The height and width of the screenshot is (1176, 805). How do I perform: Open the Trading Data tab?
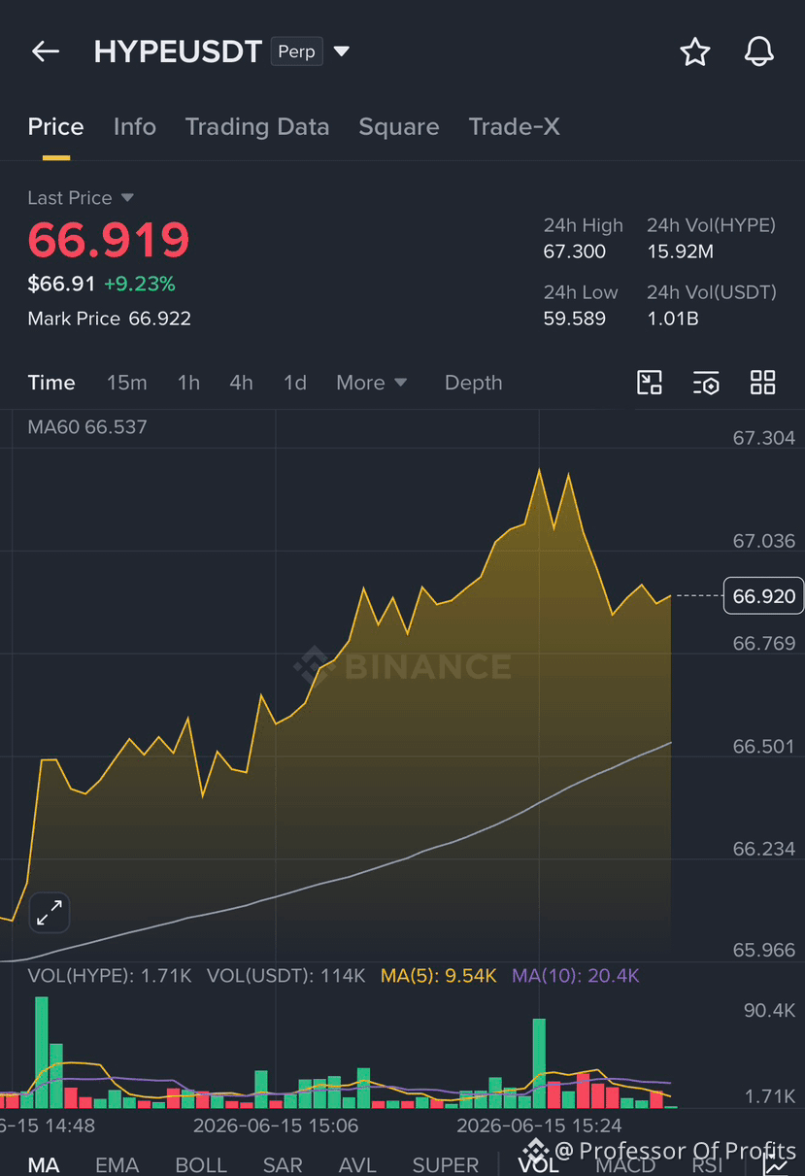(257, 127)
